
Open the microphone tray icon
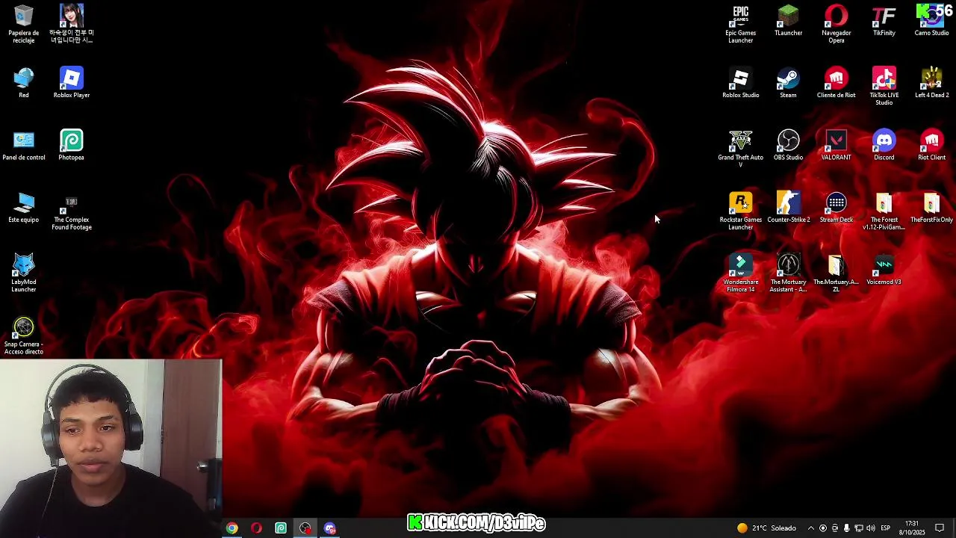point(846,528)
